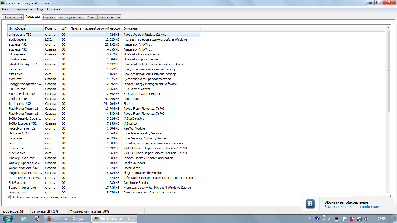The width and height of the screenshot is (397, 223).
Task: Sort by 'Память (частный рабочий набор)' header
Action: tap(95, 28)
